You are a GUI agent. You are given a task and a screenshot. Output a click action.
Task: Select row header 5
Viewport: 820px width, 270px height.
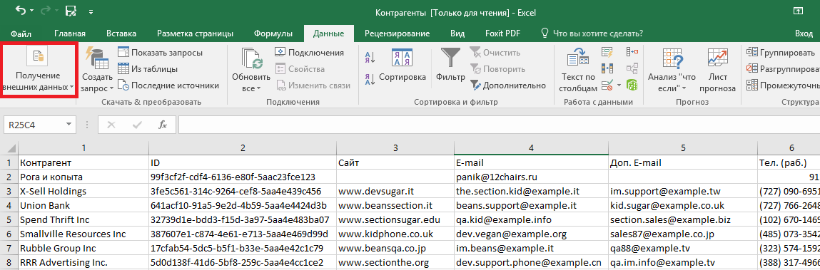coord(9,219)
